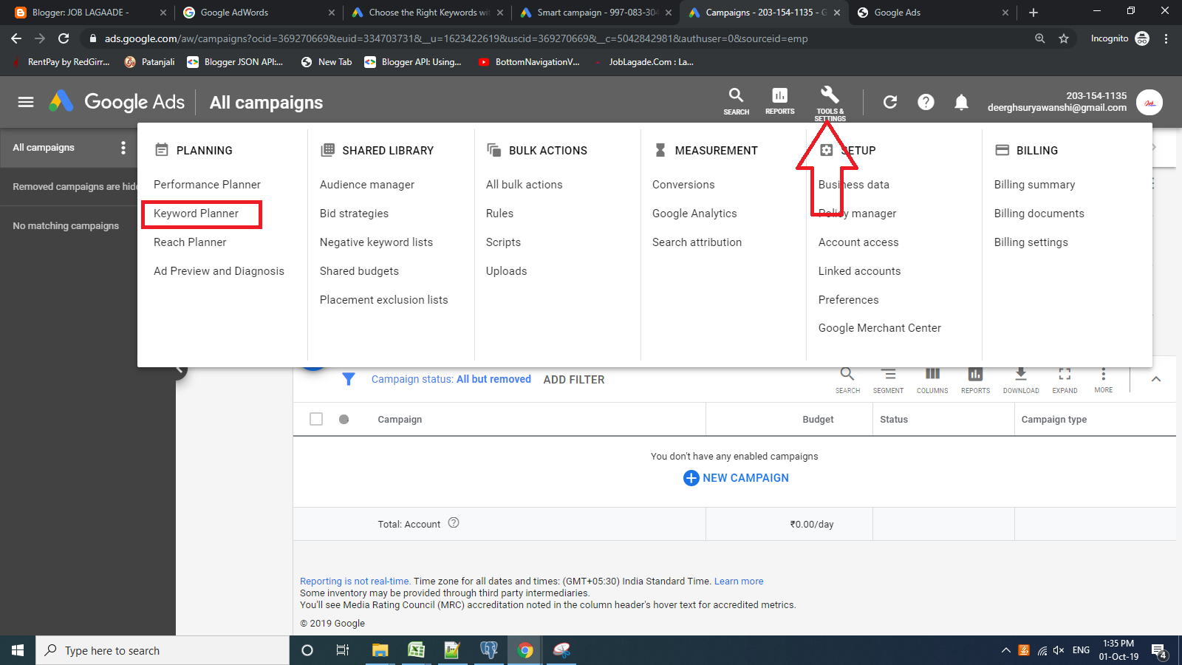1182x665 pixels.
Task: Go back using the browser back arrow
Action: pyautogui.click(x=16, y=38)
